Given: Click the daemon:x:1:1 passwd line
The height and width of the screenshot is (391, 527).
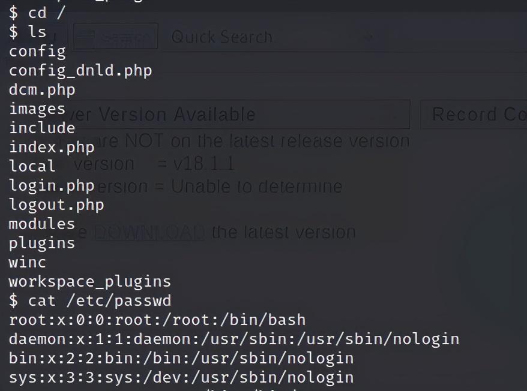Looking at the screenshot, I should point(234,339).
